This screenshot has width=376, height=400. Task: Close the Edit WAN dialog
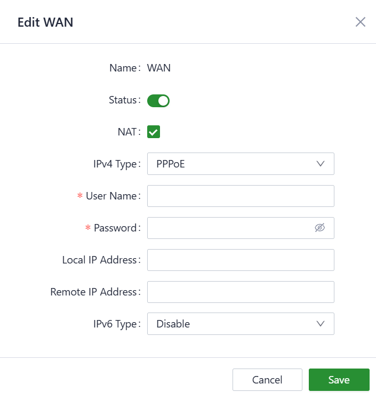pos(361,22)
